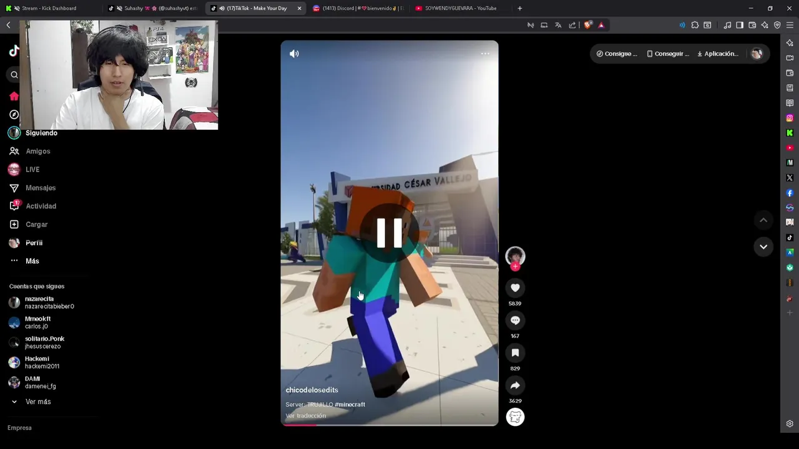Image resolution: width=799 pixels, height=449 pixels.
Task: Open a new browser tab
Action: (x=519, y=8)
